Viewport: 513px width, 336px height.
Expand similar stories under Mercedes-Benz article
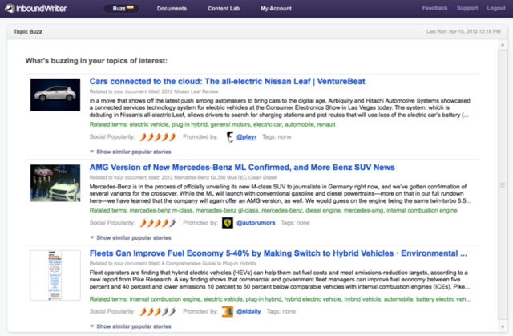click(x=131, y=238)
